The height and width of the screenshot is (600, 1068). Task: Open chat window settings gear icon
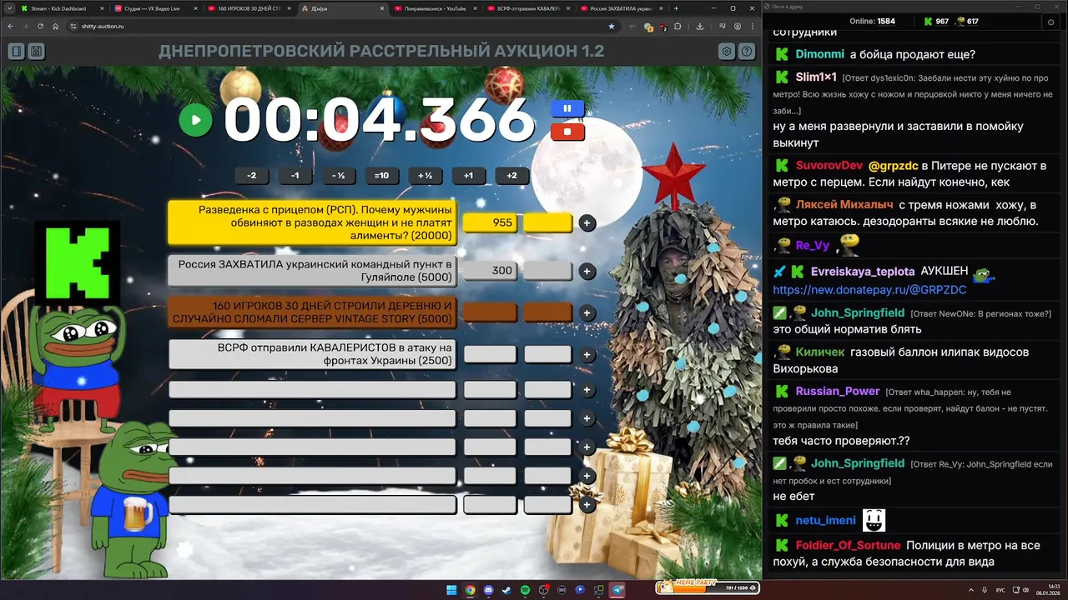1050,22
